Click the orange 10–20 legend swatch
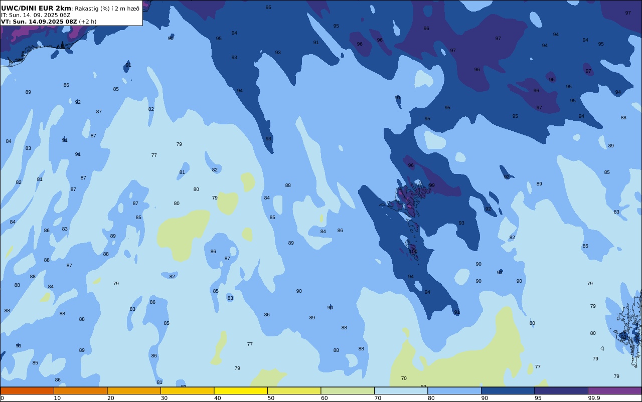 80,390
